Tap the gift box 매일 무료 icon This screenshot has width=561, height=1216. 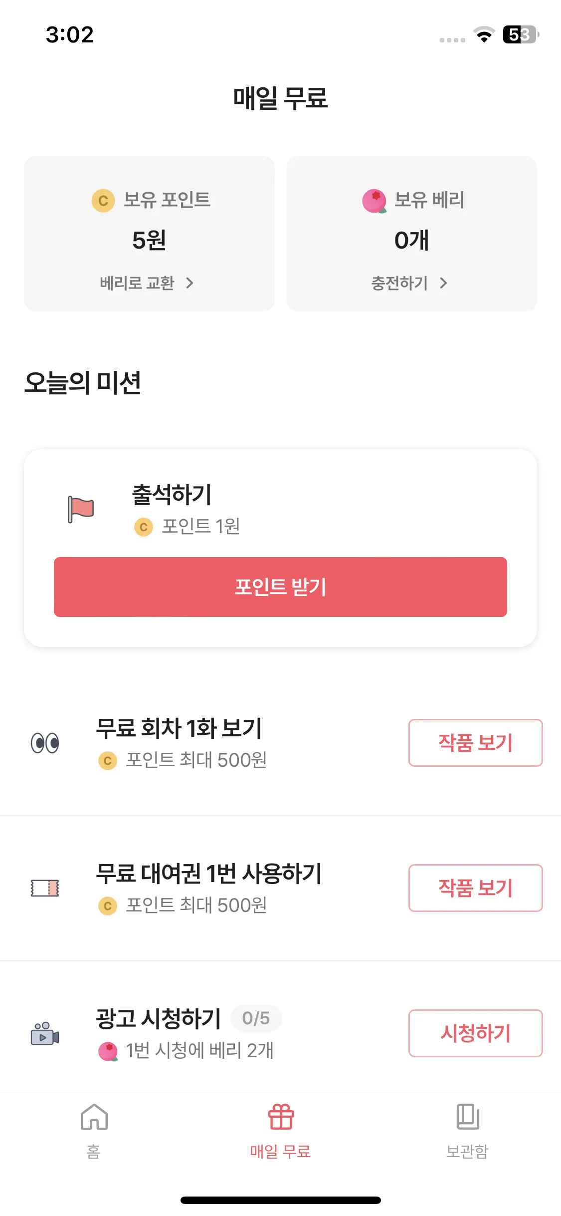(281, 1117)
